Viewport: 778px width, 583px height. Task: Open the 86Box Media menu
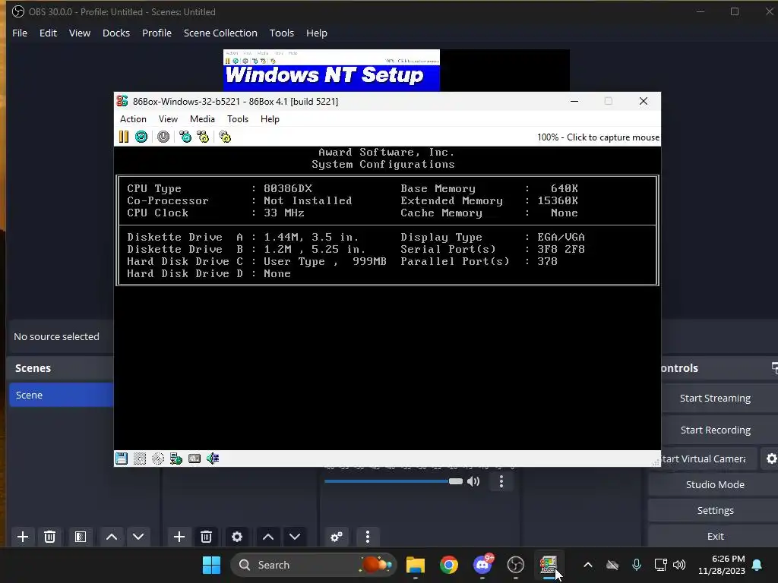pyautogui.click(x=202, y=119)
